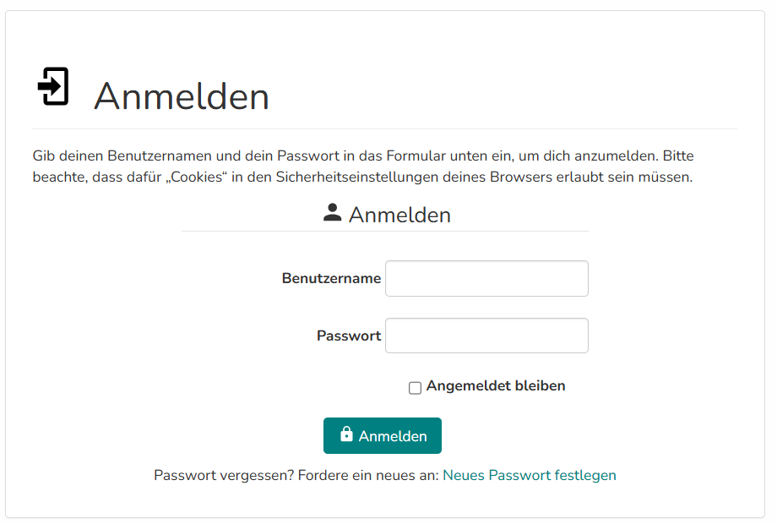The height and width of the screenshot is (524, 777).
Task: Click the large Anmelden page heading
Action: click(x=182, y=96)
